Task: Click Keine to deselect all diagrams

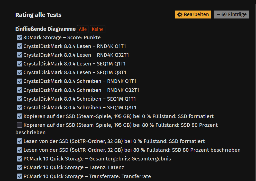Action: (x=98, y=29)
